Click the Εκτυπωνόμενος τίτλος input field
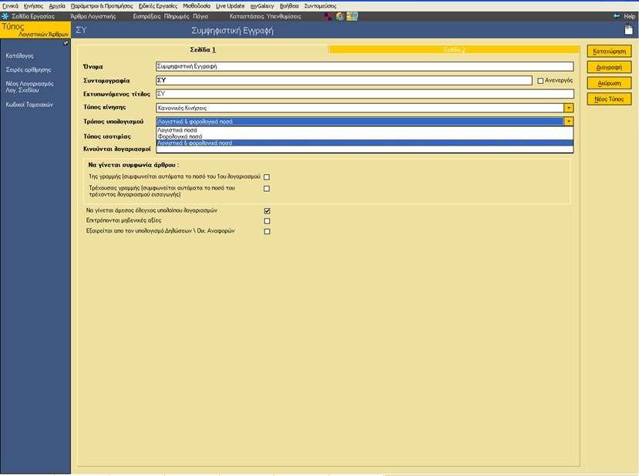The height and width of the screenshot is (476, 639). pos(365,94)
